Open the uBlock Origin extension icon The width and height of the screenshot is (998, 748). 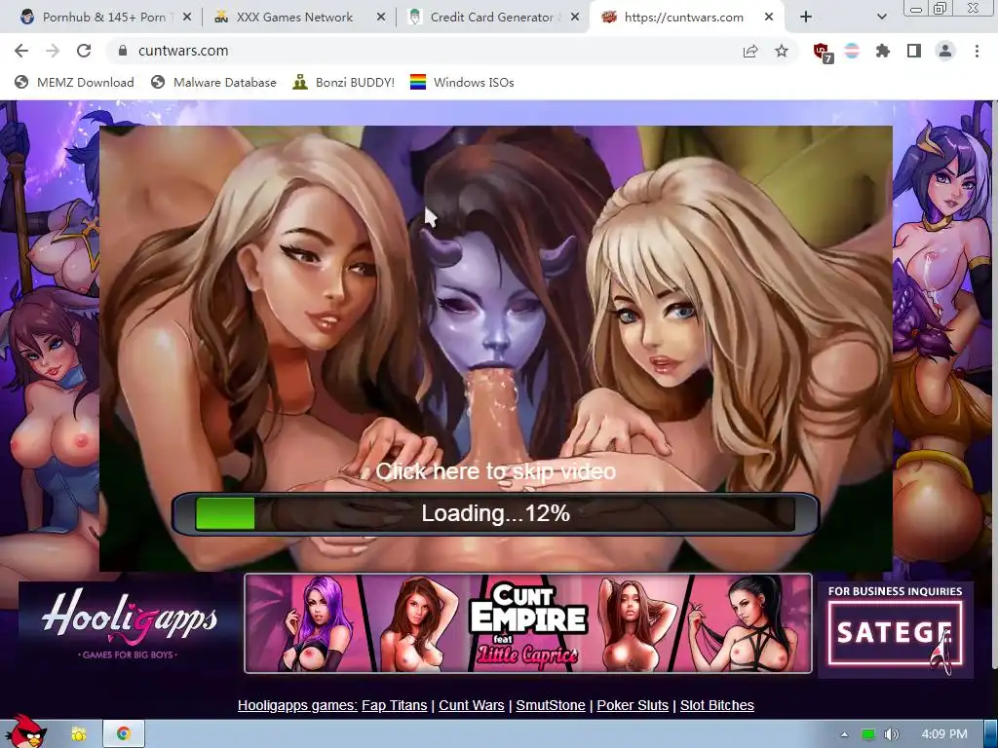point(823,53)
